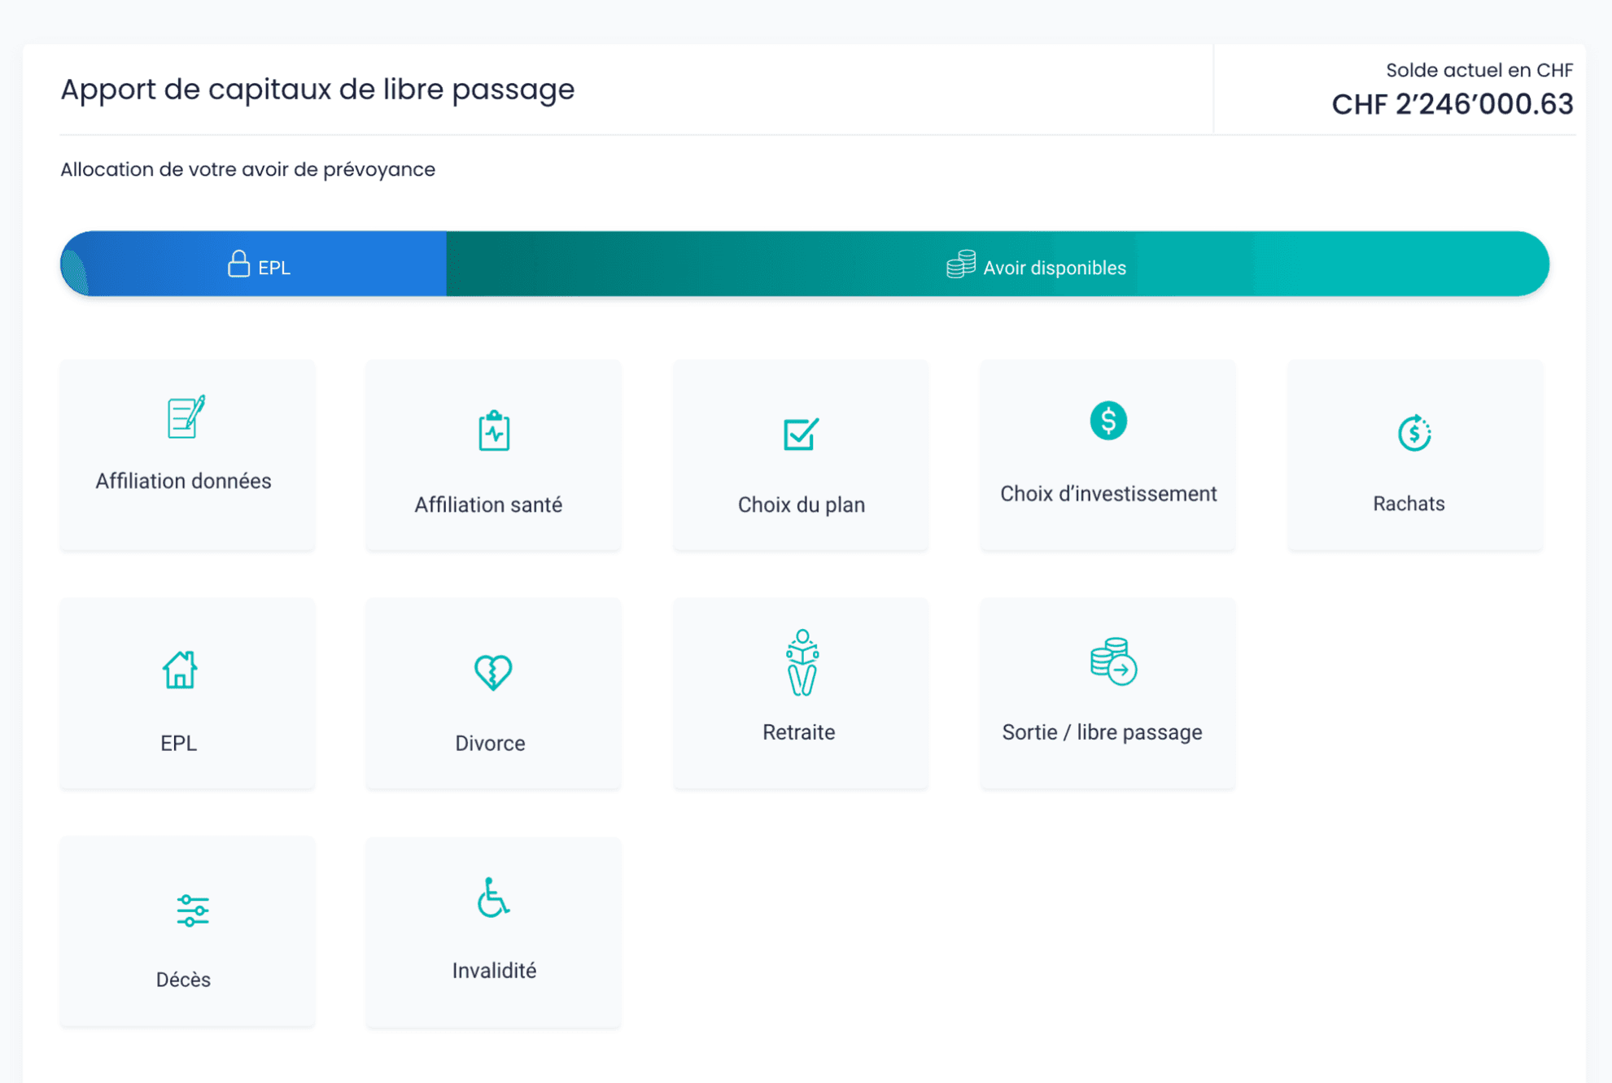Viewport: 1612px width, 1083px height.
Task: Click the lock icon in the EPL bar
Action: point(238,264)
